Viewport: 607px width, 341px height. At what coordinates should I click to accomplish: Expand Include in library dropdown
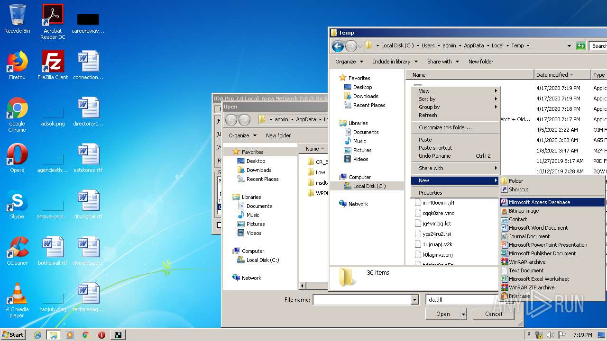pos(395,62)
